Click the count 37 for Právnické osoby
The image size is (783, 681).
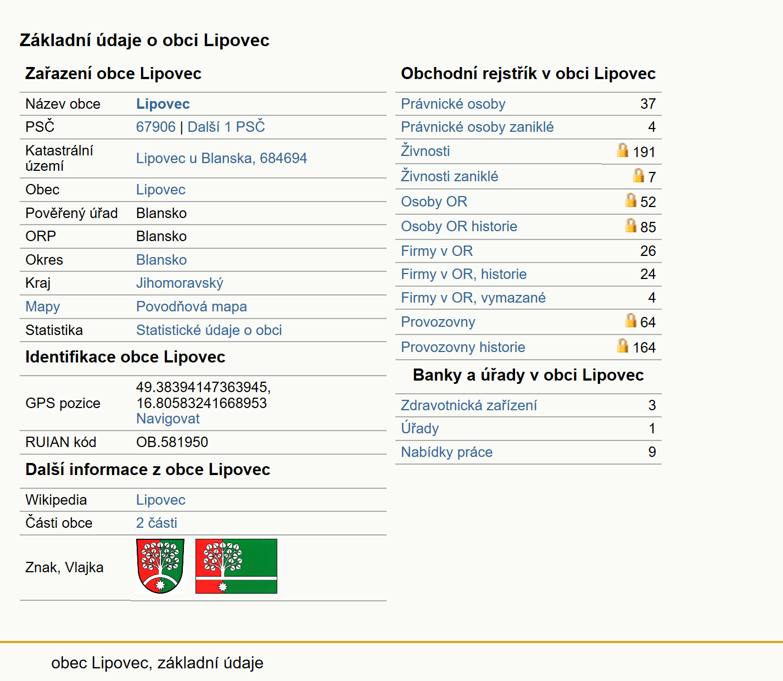coord(648,104)
